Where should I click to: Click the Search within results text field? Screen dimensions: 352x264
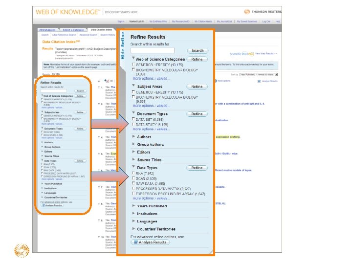[x=153, y=50]
